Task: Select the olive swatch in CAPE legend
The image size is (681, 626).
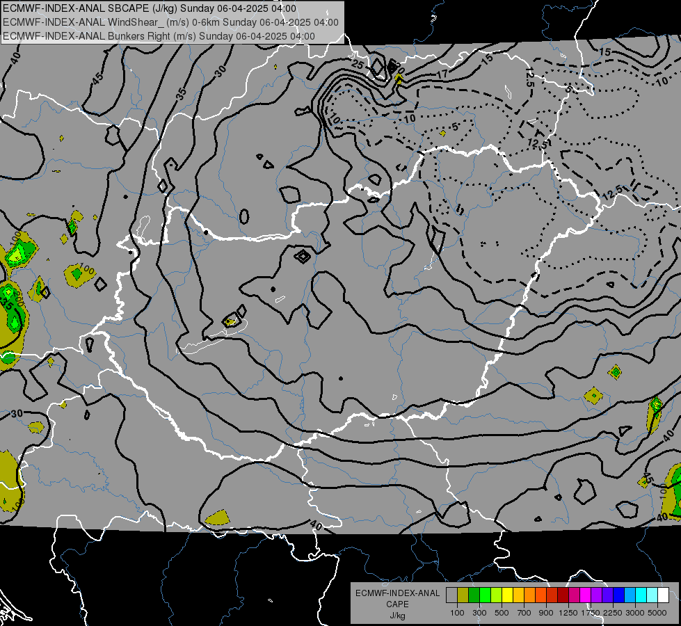Action: coord(463,595)
